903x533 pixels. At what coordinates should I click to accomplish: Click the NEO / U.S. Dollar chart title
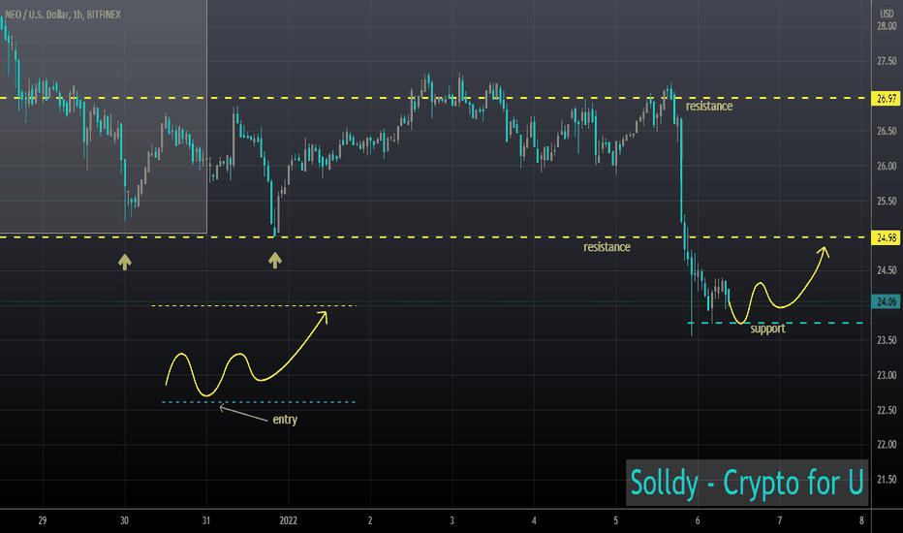pos(63,15)
